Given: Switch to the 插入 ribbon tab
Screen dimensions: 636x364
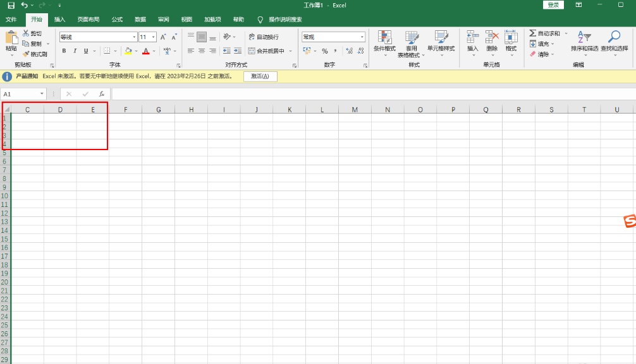Looking at the screenshot, I should pyautogui.click(x=59, y=20).
